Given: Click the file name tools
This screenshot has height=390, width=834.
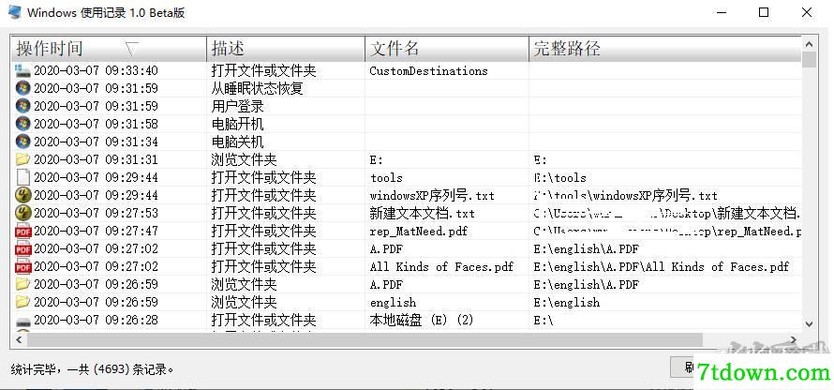Looking at the screenshot, I should (386, 178).
